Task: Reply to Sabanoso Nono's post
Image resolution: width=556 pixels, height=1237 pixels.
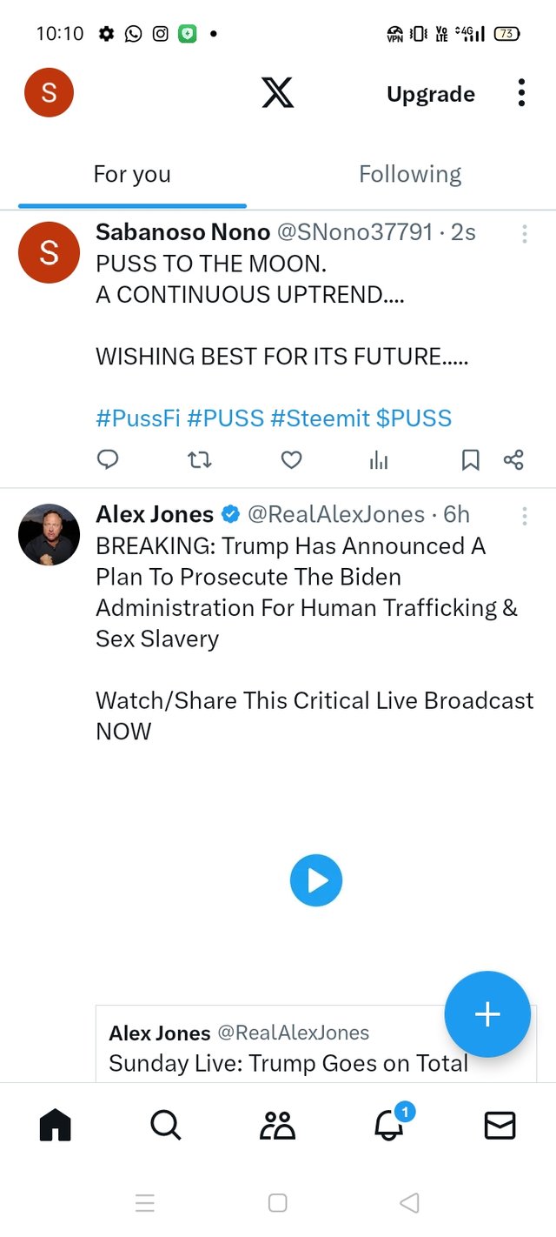Action: point(108,459)
